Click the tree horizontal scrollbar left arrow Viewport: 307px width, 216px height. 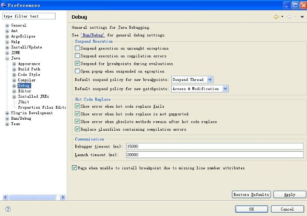[5, 197]
